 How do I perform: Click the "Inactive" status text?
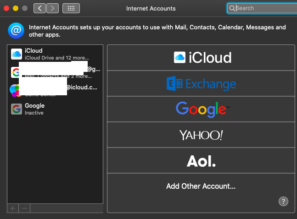(x=34, y=113)
